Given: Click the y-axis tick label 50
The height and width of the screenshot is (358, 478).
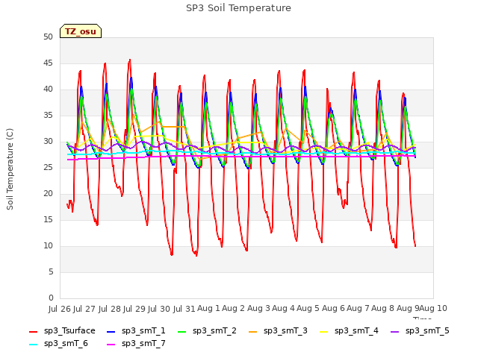Looking at the screenshot, I should [x=48, y=37].
